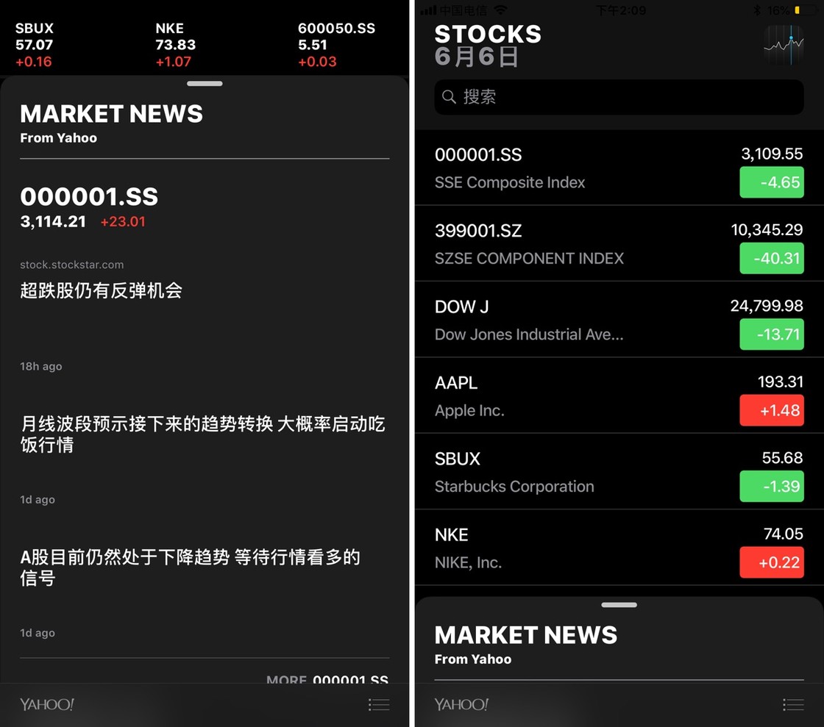
Task: Select the Dow Jones Industrial Ave... row
Action: (x=619, y=320)
